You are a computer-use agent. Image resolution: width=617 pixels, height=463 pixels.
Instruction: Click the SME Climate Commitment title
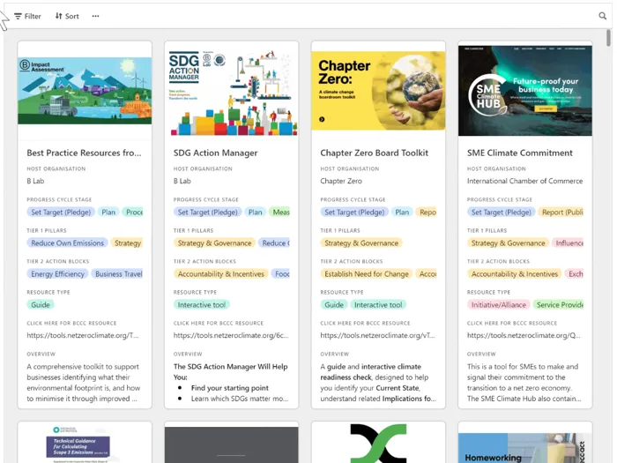click(519, 153)
